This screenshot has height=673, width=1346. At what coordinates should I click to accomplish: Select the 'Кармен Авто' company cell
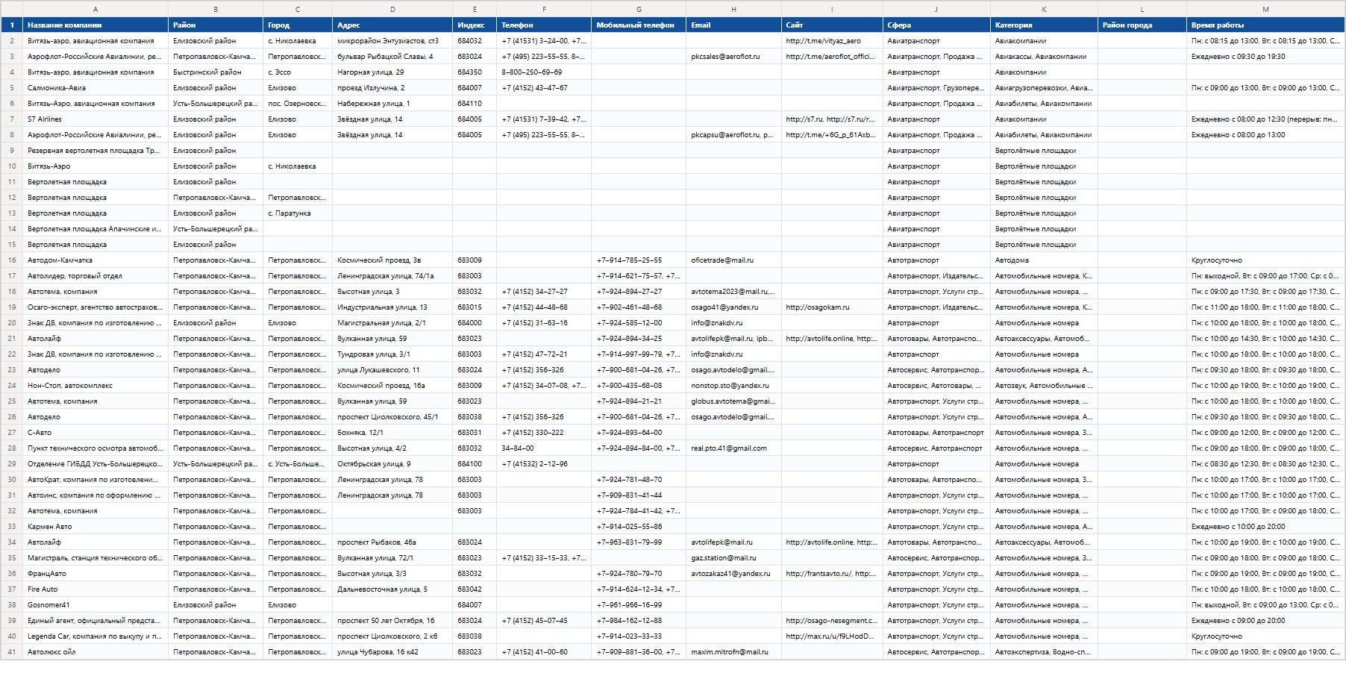[x=96, y=527]
